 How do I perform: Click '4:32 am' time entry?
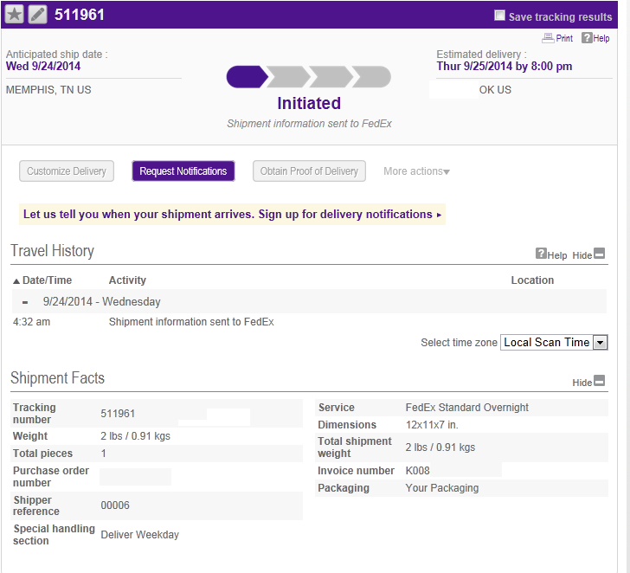(x=32, y=322)
